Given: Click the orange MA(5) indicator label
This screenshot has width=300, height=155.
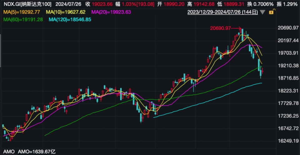Looking at the screenshot, I should pyautogui.click(x=22, y=12).
